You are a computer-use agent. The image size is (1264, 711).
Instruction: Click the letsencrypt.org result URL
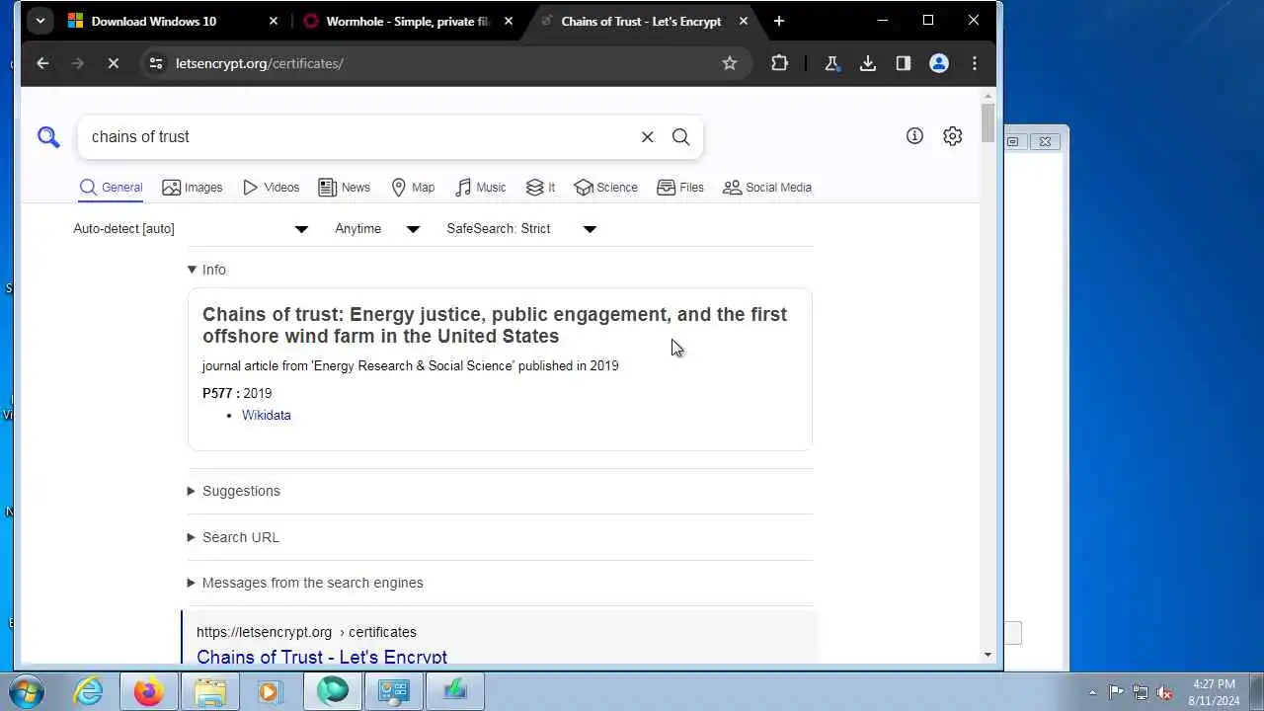tap(306, 632)
